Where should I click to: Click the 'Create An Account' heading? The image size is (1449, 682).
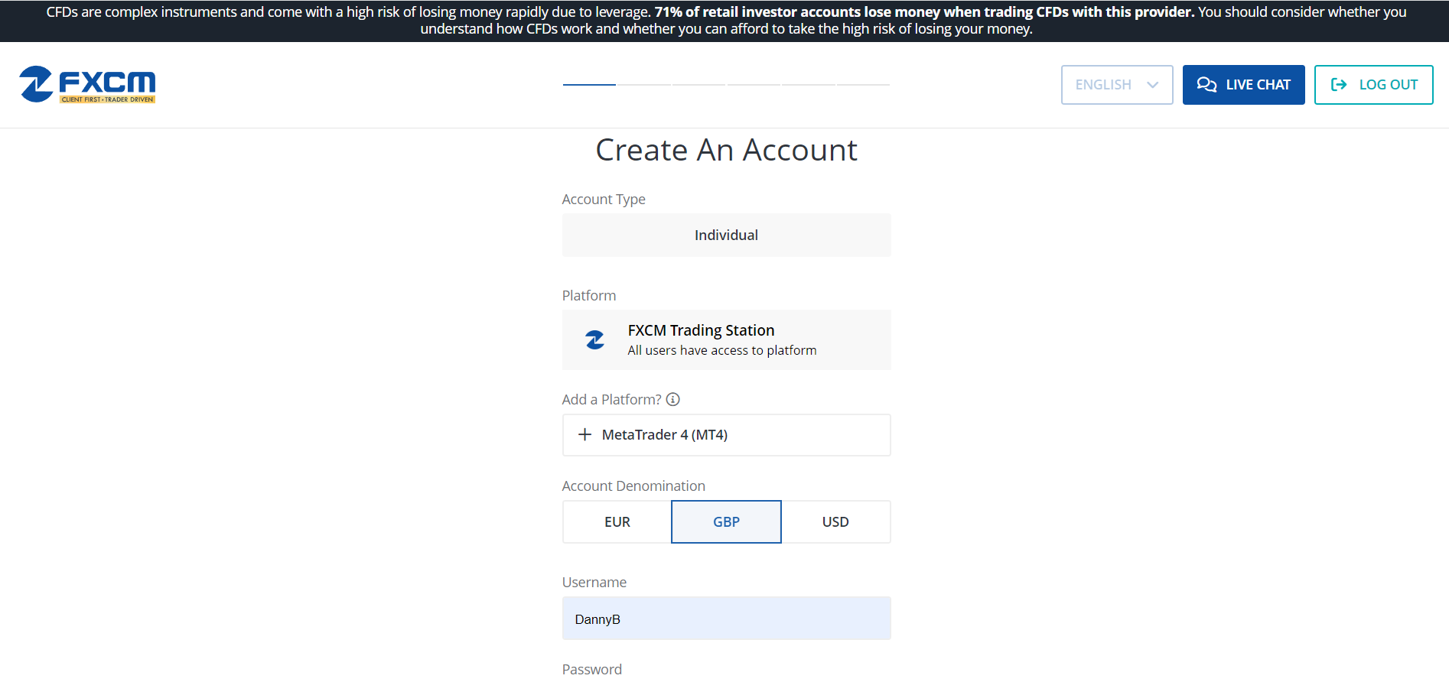(x=727, y=150)
